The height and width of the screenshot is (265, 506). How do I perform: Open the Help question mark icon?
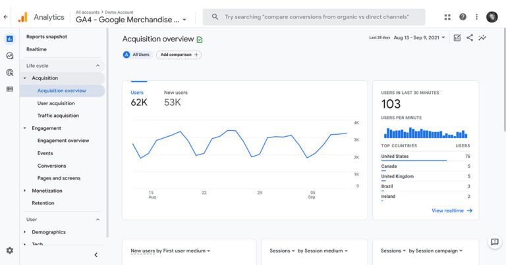tap(463, 16)
